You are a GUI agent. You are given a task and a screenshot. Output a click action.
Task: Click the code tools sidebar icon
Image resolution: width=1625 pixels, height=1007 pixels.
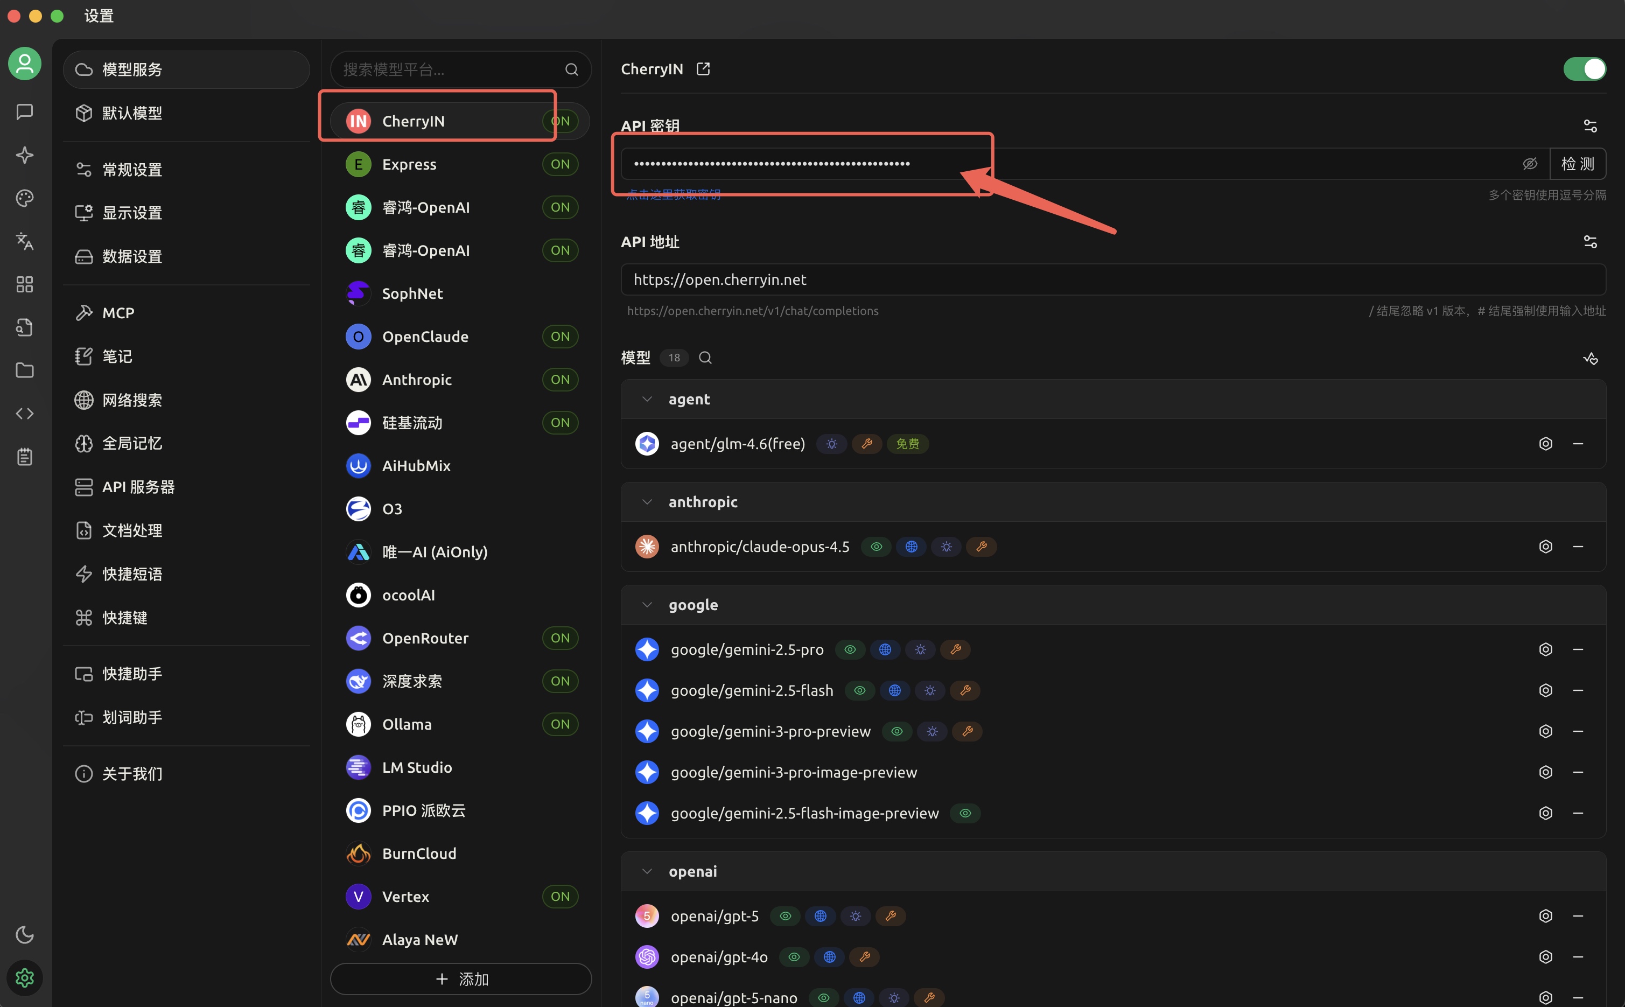point(25,414)
